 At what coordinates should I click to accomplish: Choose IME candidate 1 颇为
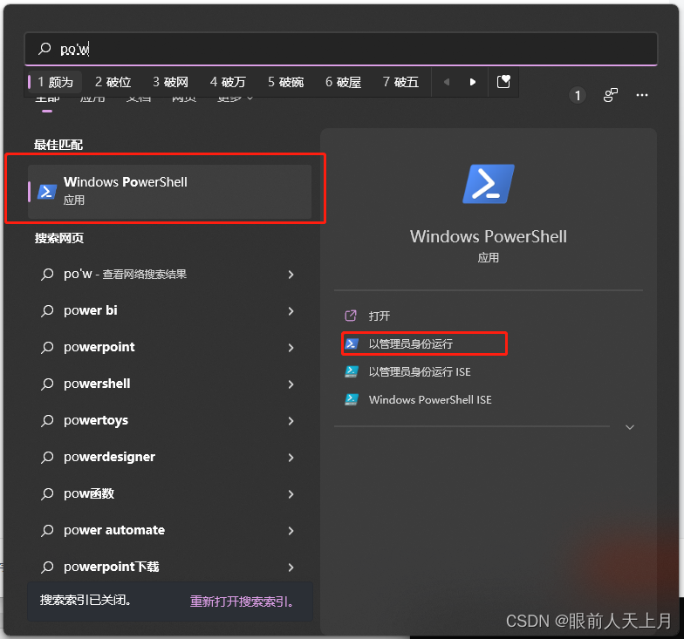55,82
